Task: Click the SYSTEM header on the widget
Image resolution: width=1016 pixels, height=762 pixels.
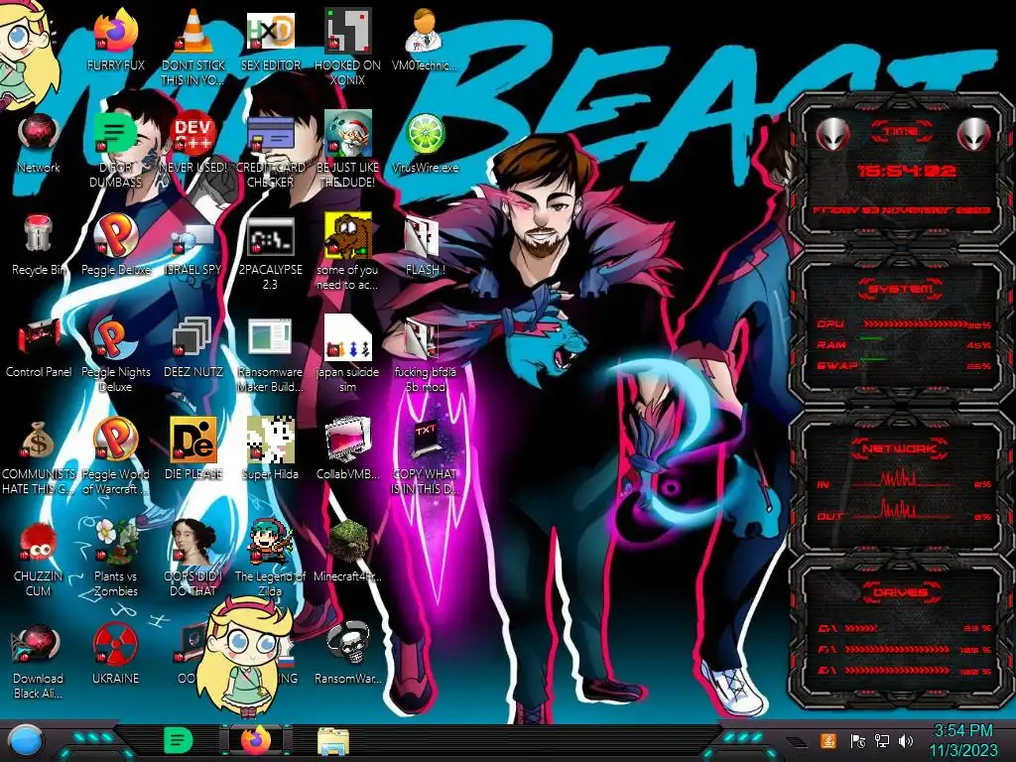Action: (x=901, y=289)
